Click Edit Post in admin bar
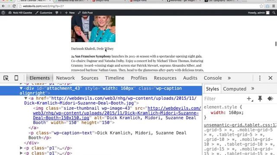 [85, 12]
